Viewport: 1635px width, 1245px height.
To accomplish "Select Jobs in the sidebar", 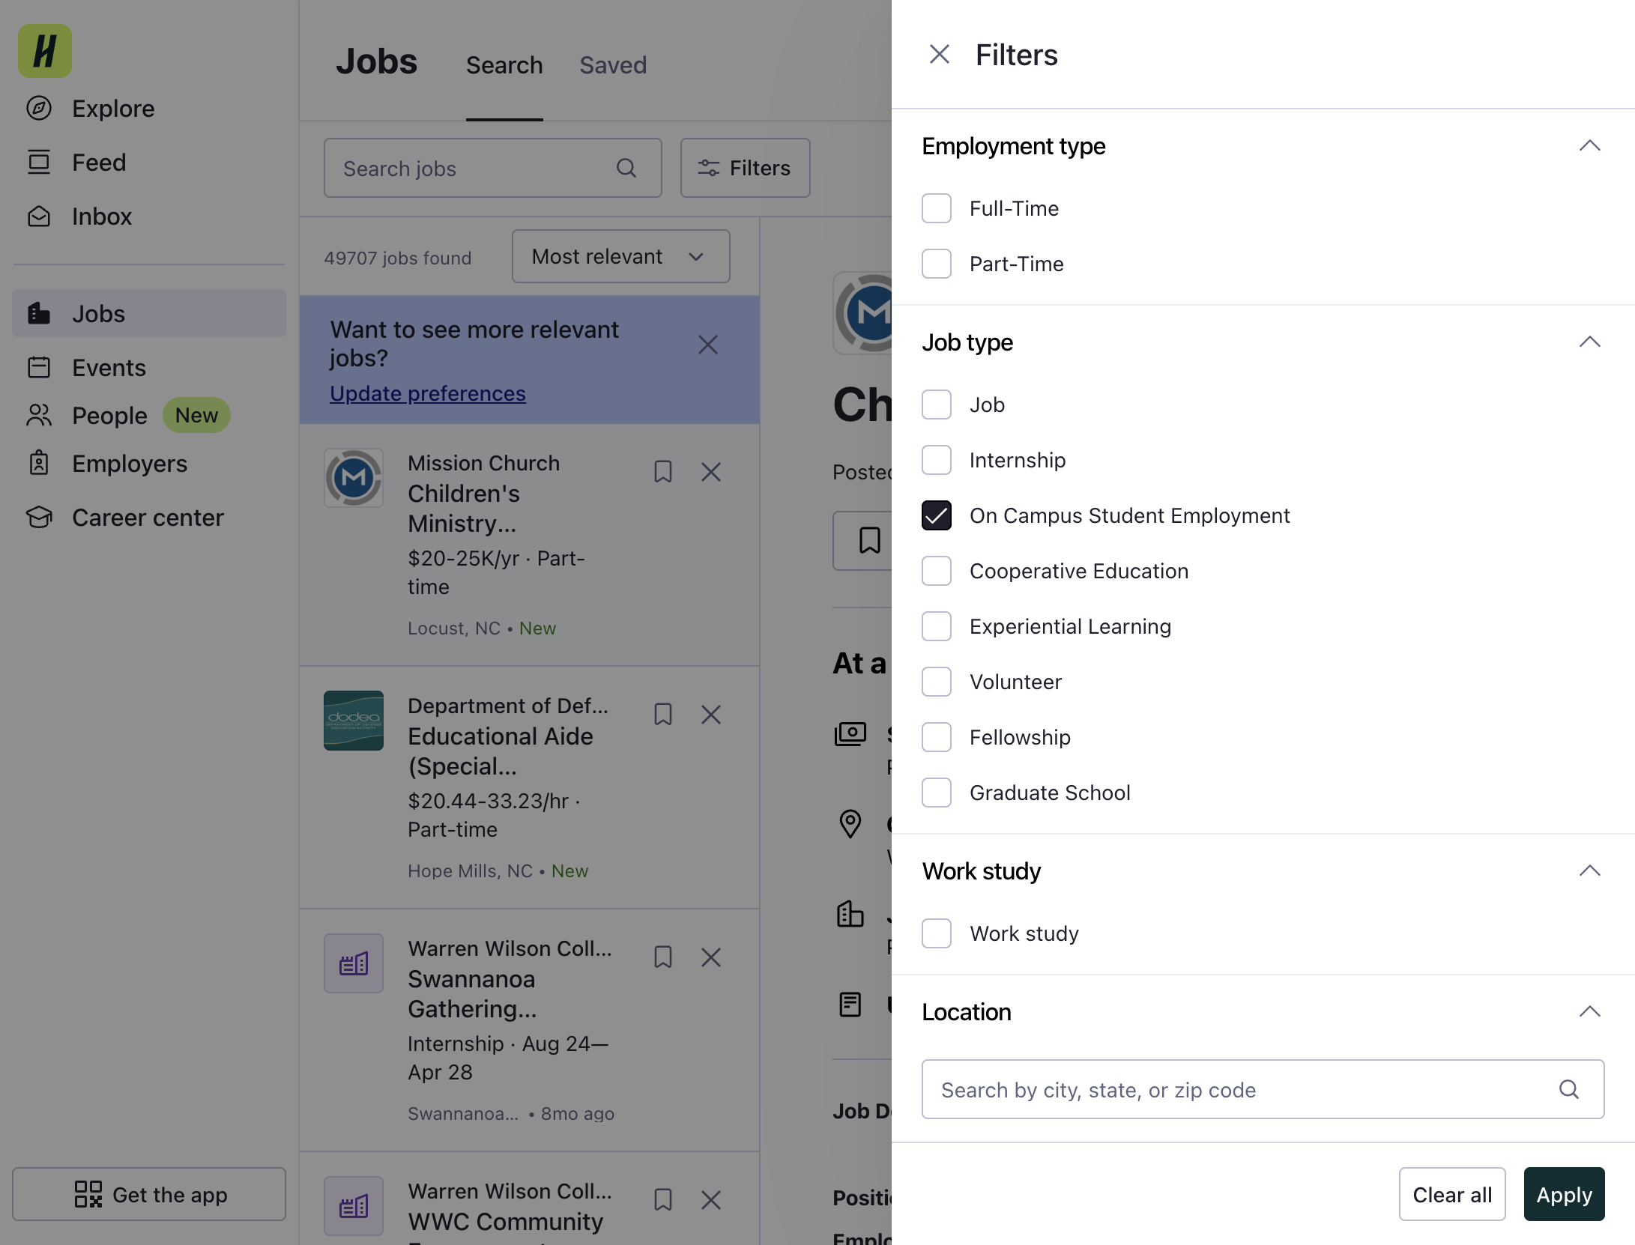I will pyautogui.click(x=149, y=313).
